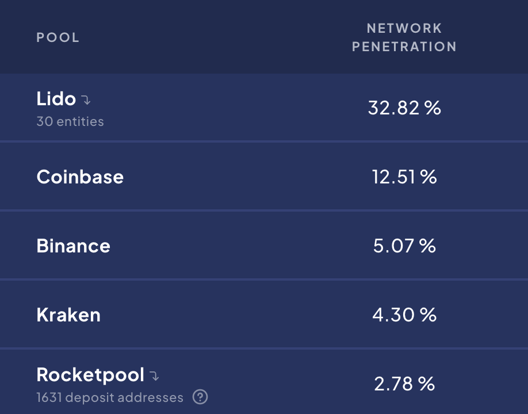Click the '30 entities' subtitle under Lido
Image resolution: width=528 pixels, height=414 pixels.
point(70,121)
